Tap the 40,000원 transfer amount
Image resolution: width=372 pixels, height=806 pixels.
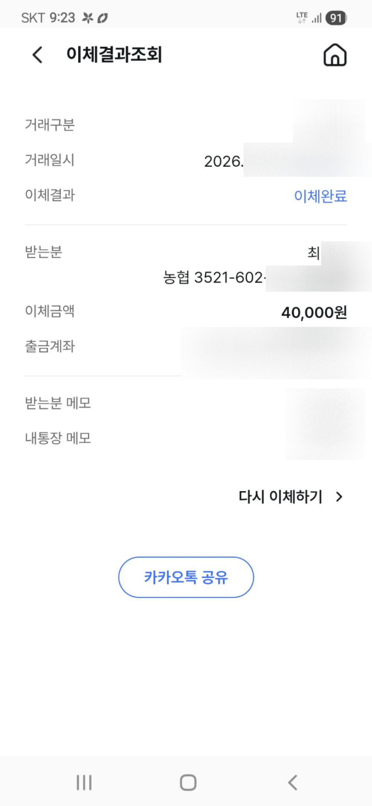point(314,312)
